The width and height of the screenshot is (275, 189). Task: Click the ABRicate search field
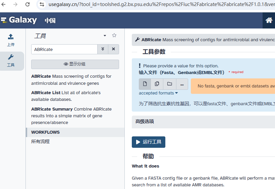tap(64, 49)
